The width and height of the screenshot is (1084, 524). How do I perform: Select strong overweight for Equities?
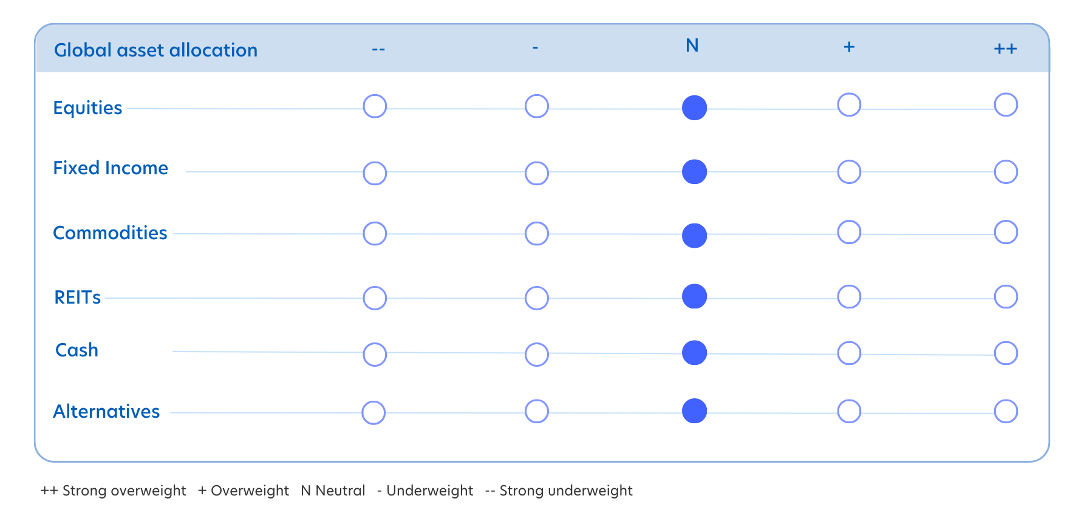click(x=1006, y=105)
